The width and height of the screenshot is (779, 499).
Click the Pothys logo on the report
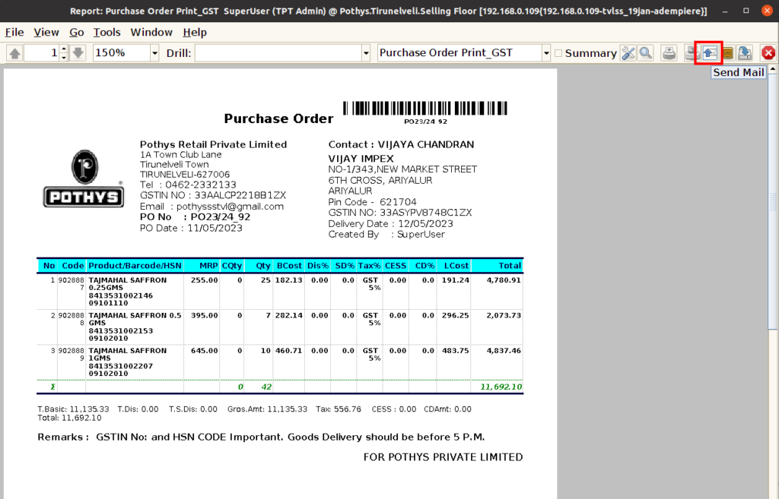(84, 178)
